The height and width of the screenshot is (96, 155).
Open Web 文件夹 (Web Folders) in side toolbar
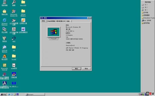pos(146,20)
